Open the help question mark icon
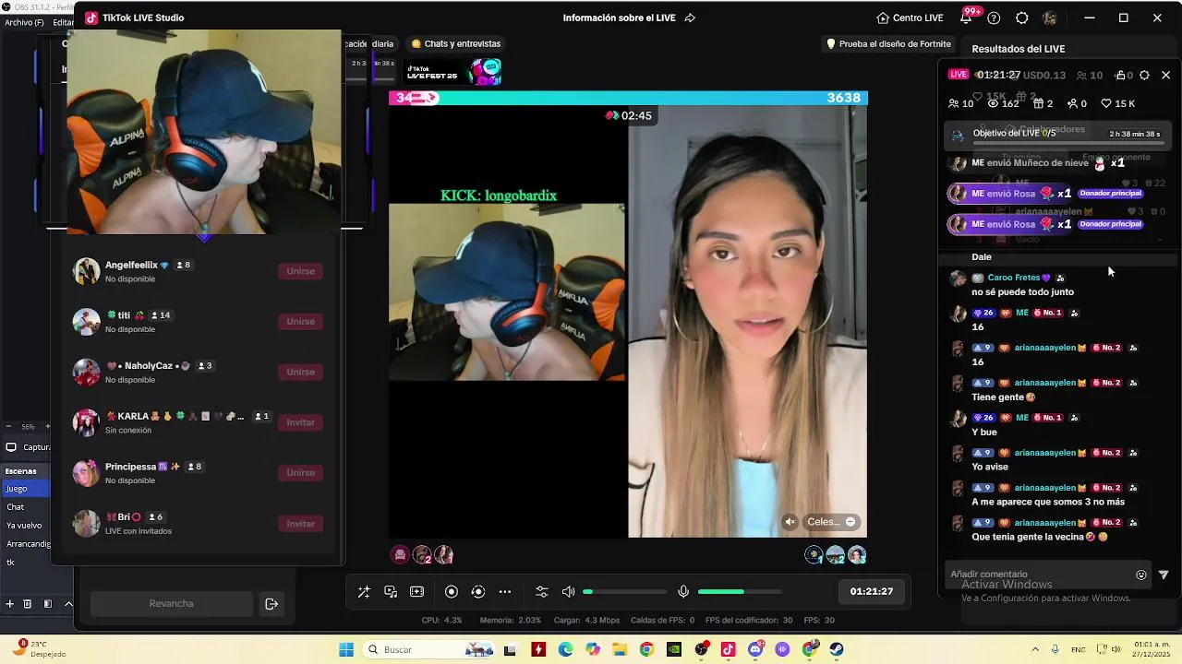The height and width of the screenshot is (664, 1182). (x=994, y=18)
